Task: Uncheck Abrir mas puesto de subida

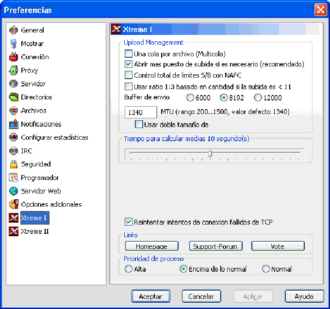Action: click(x=129, y=64)
